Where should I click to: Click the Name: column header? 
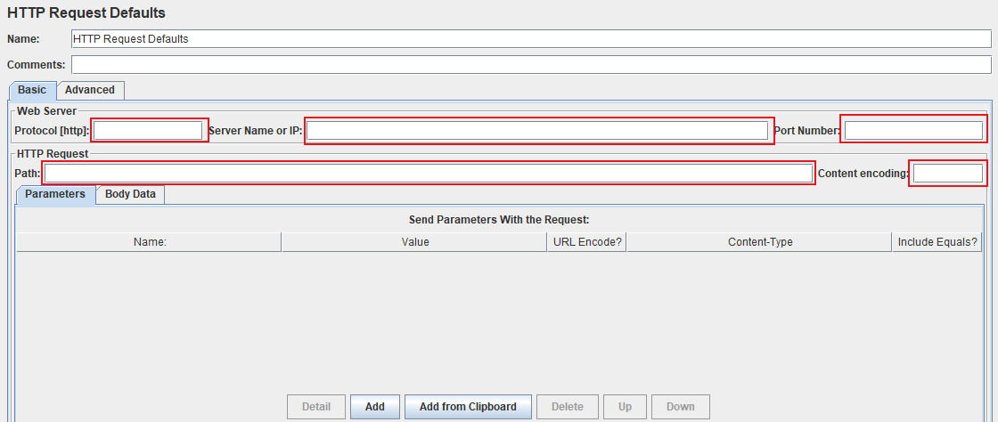(x=149, y=242)
